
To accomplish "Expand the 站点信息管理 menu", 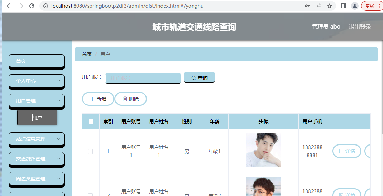I will pyautogui.click(x=36, y=139).
